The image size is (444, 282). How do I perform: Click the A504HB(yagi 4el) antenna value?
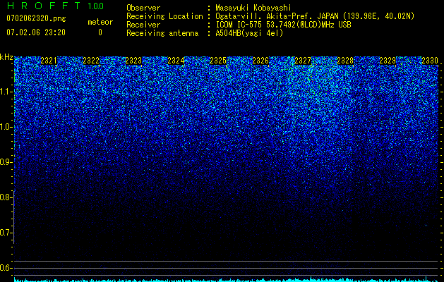[x=249, y=33]
